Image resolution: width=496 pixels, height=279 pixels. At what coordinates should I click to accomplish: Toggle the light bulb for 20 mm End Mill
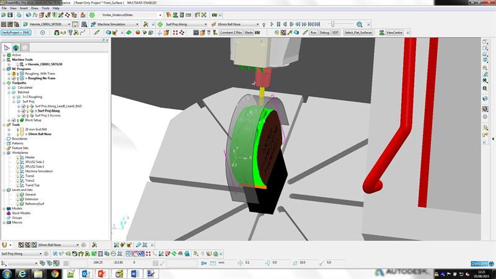click(18, 130)
